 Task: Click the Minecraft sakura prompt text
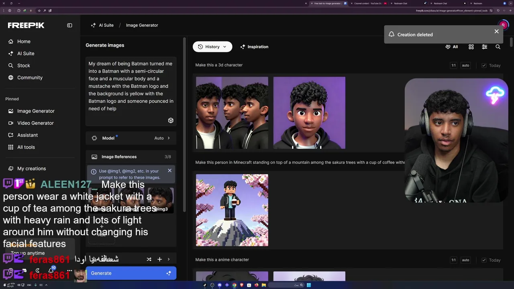click(300, 163)
